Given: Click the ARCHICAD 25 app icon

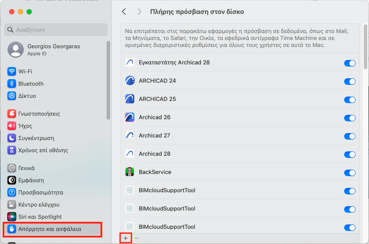Looking at the screenshot, I should 130,99.
